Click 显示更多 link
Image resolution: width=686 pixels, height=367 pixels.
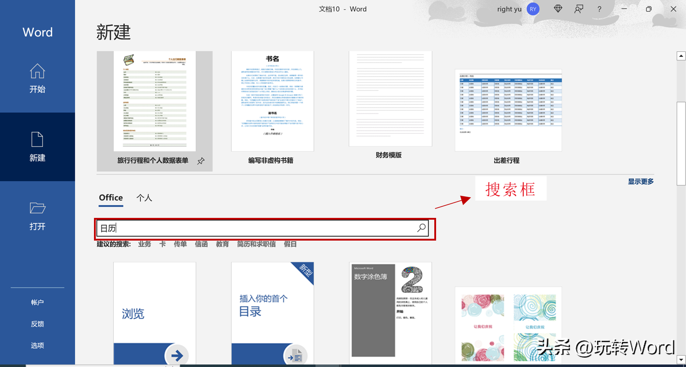tap(641, 182)
